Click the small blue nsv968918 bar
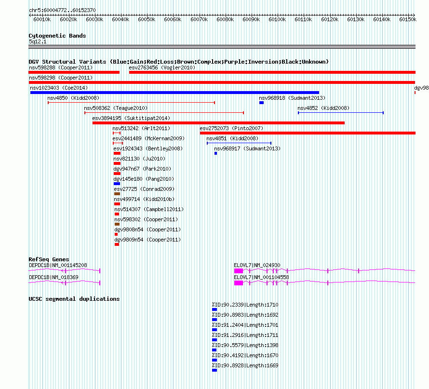Viewport: 429px width, 389px height. [x=262, y=103]
